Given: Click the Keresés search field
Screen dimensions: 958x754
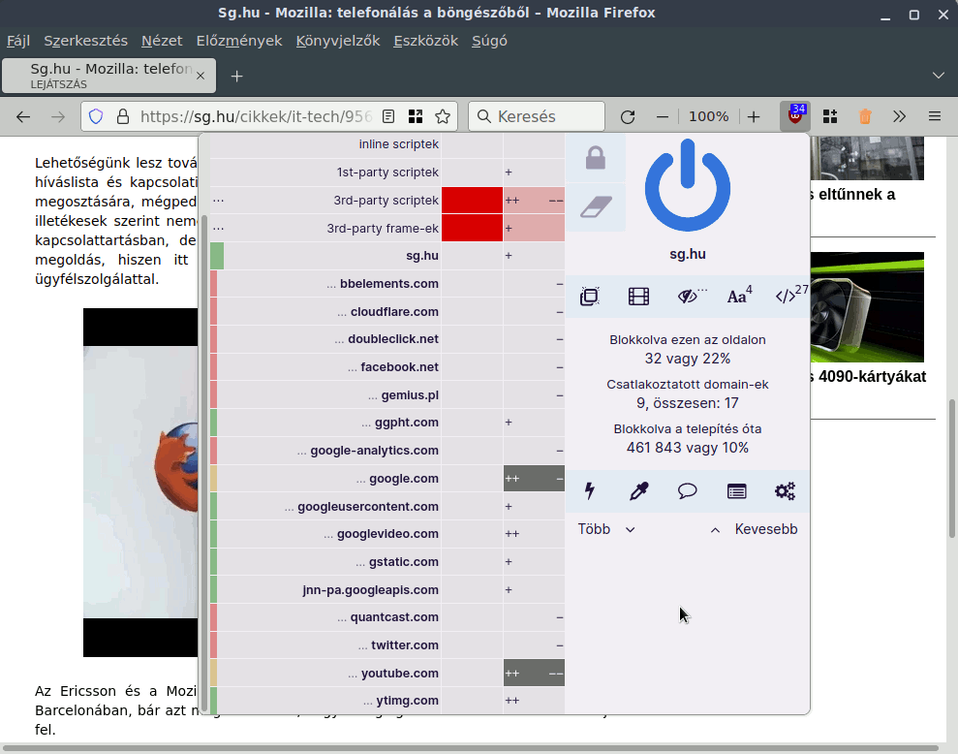Looking at the screenshot, I should (x=537, y=117).
